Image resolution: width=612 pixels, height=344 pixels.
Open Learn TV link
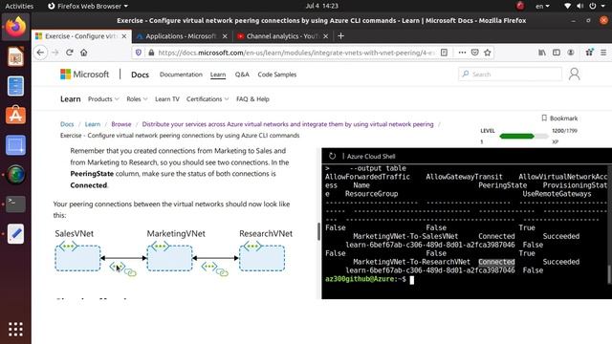tap(167, 99)
